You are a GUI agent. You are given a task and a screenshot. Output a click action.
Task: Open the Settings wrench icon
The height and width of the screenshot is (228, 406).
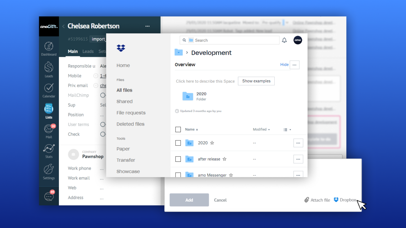tap(49, 169)
